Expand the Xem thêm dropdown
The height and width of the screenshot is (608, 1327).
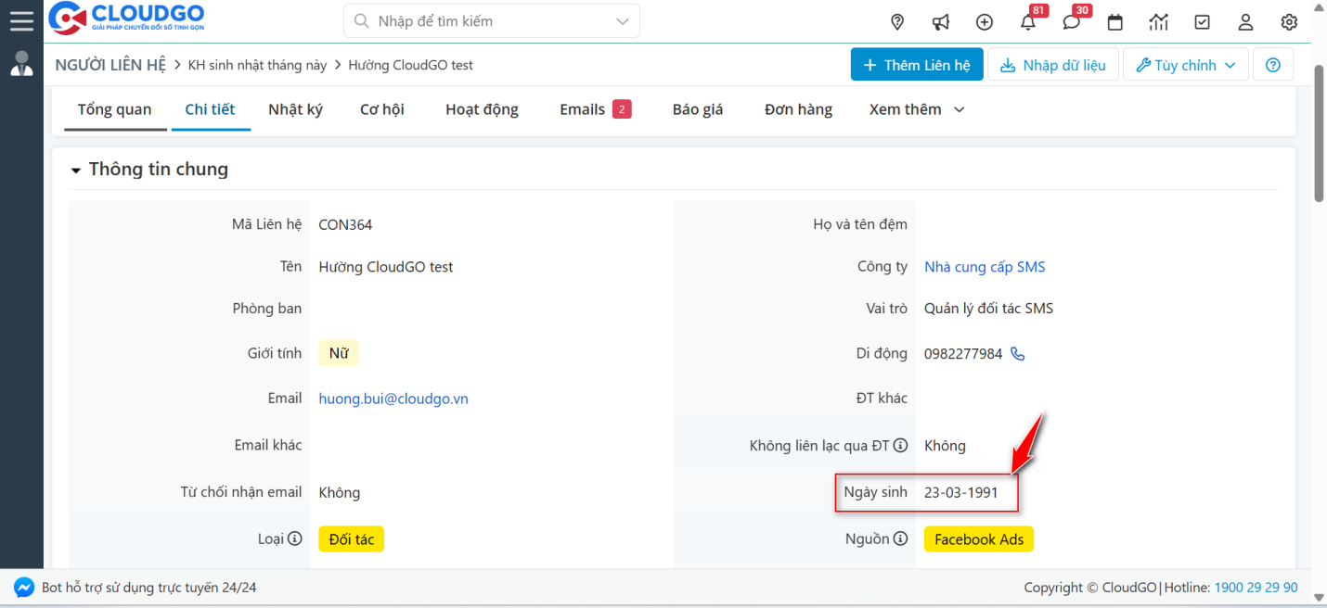[x=916, y=108]
